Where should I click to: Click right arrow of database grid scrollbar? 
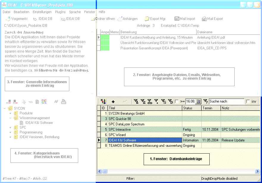(257, 171)
